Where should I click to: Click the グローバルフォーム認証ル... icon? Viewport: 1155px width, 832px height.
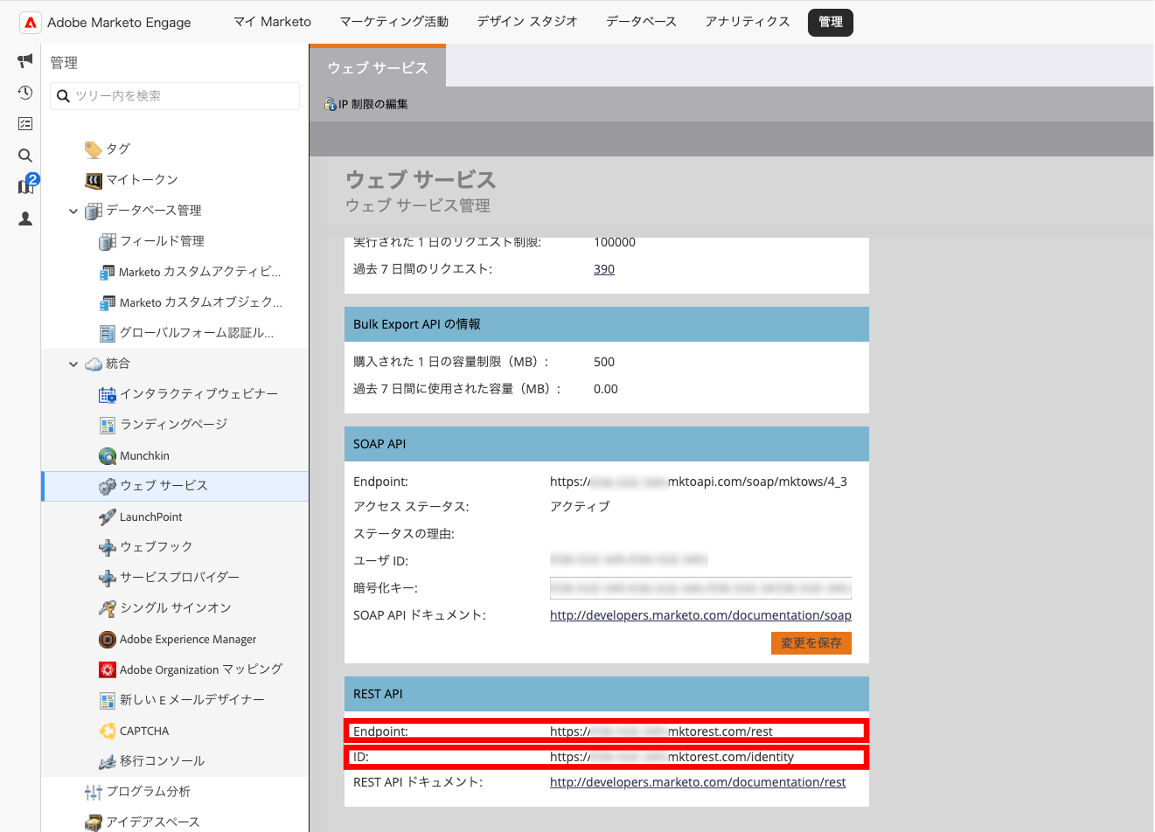(107, 333)
